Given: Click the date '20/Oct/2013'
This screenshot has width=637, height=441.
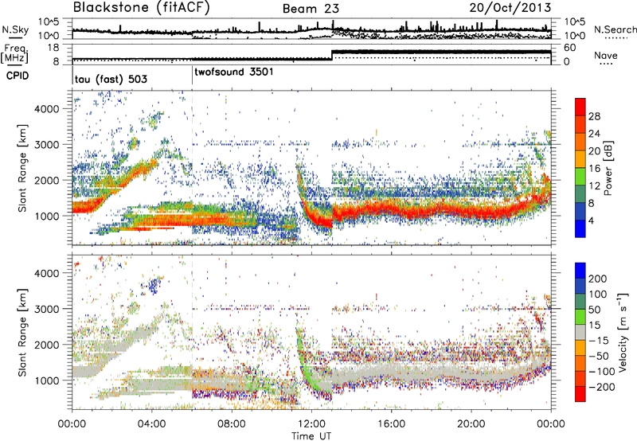Looking at the screenshot, I should (x=510, y=8).
